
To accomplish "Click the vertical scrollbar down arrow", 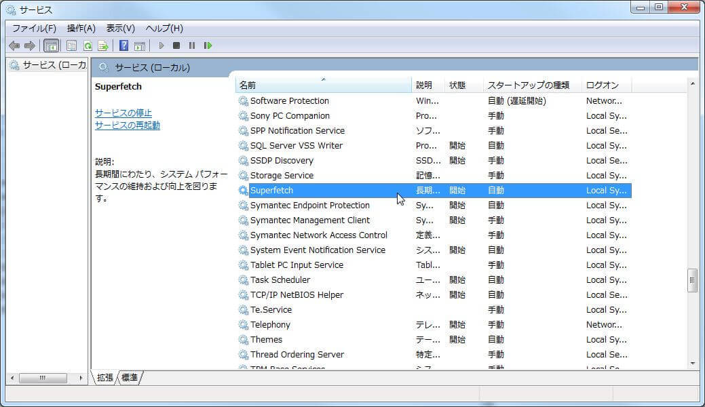I will pos(692,363).
